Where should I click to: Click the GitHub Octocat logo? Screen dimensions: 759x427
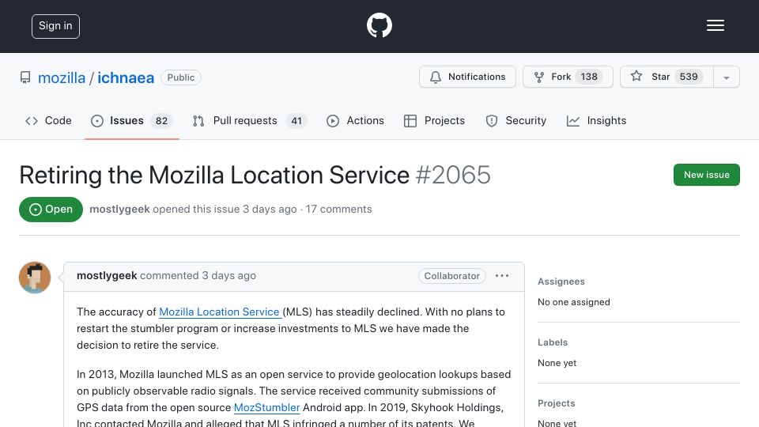coord(379,25)
